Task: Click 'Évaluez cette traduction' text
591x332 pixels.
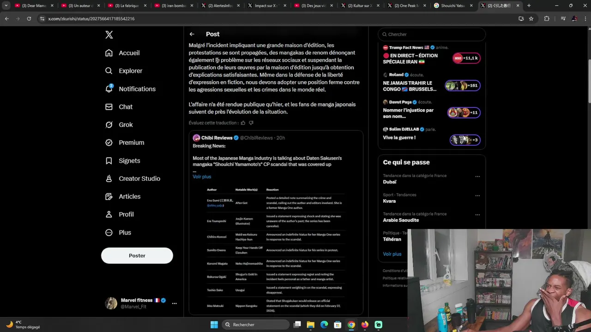Action: (213, 123)
